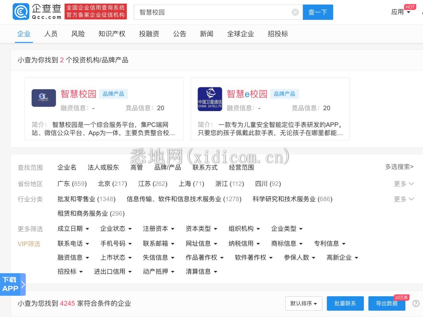Filter by 租赁和商务服务业 (296) industry

[x=91, y=214]
